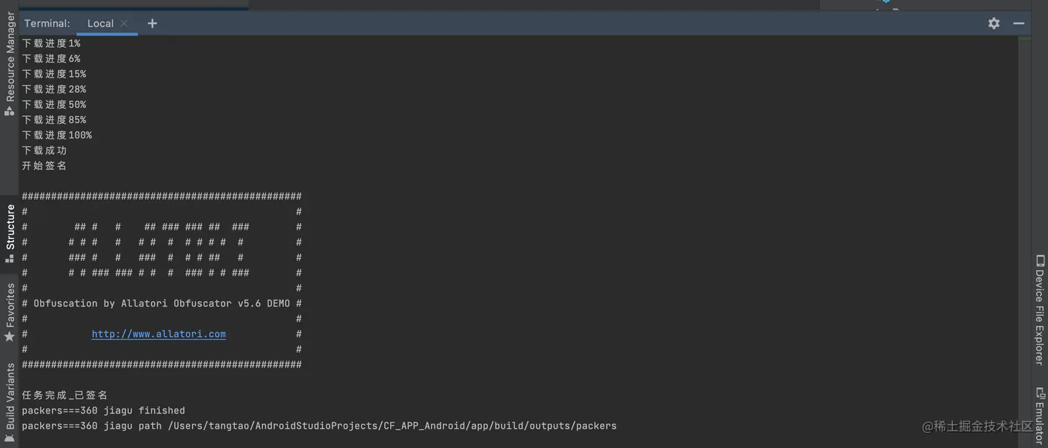This screenshot has height=448, width=1048.
Task: Open the Resource Manager side panel
Action: pyautogui.click(x=10, y=57)
